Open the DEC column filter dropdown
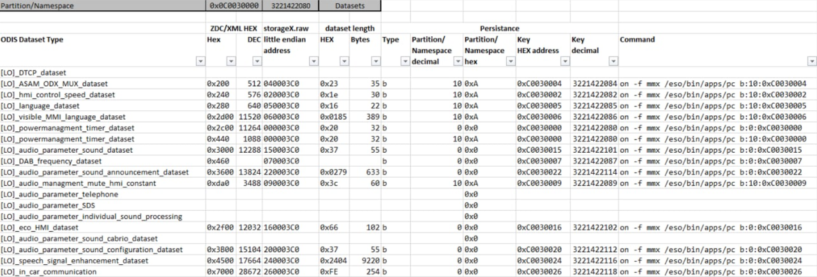The width and height of the screenshot is (817, 277). [x=257, y=61]
